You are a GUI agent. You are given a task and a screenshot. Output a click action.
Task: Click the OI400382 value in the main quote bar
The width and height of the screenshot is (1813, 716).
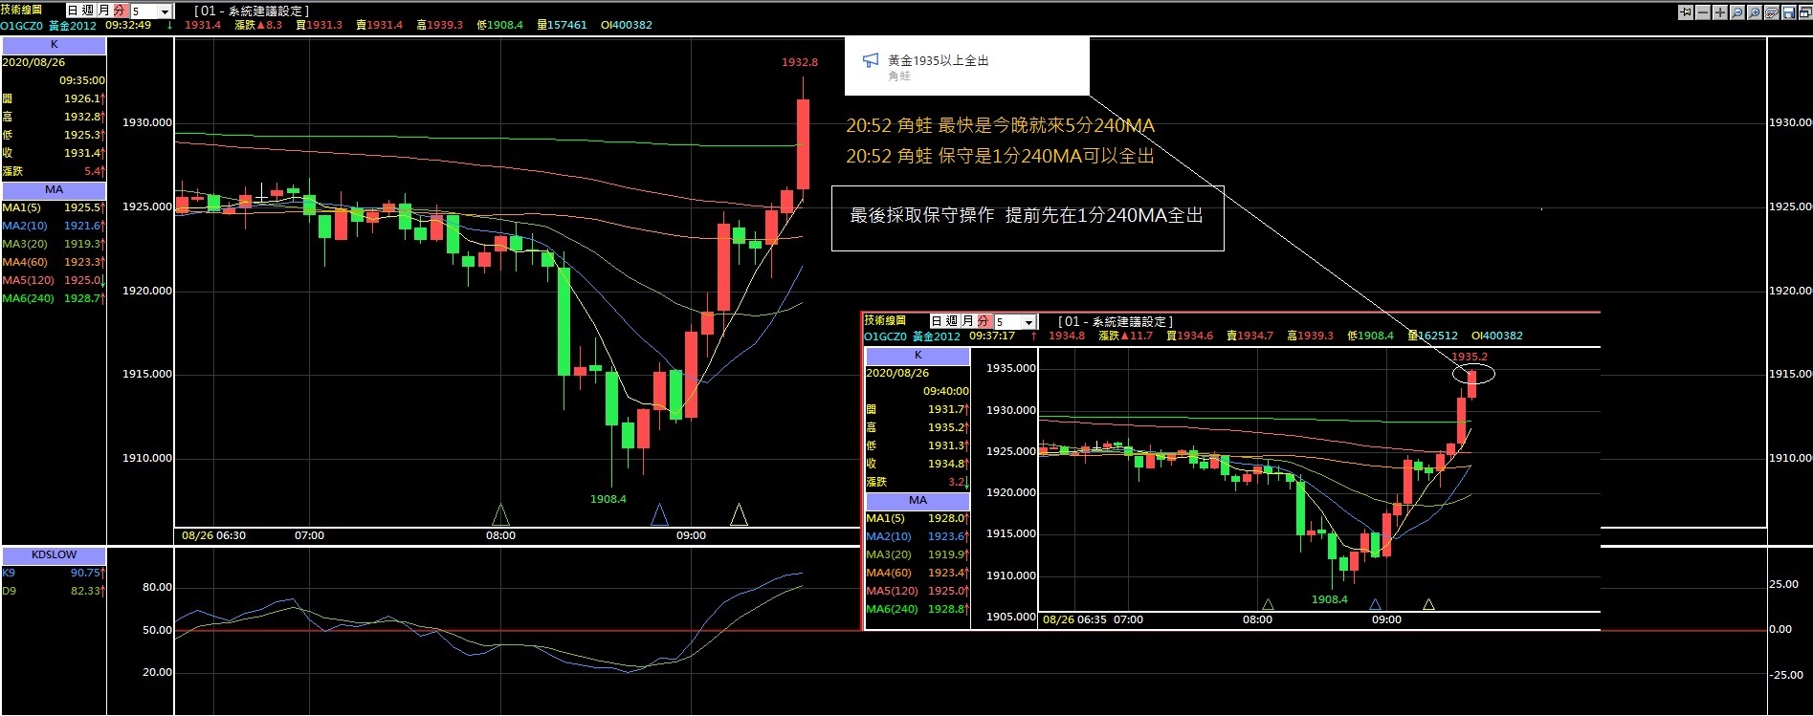click(626, 25)
